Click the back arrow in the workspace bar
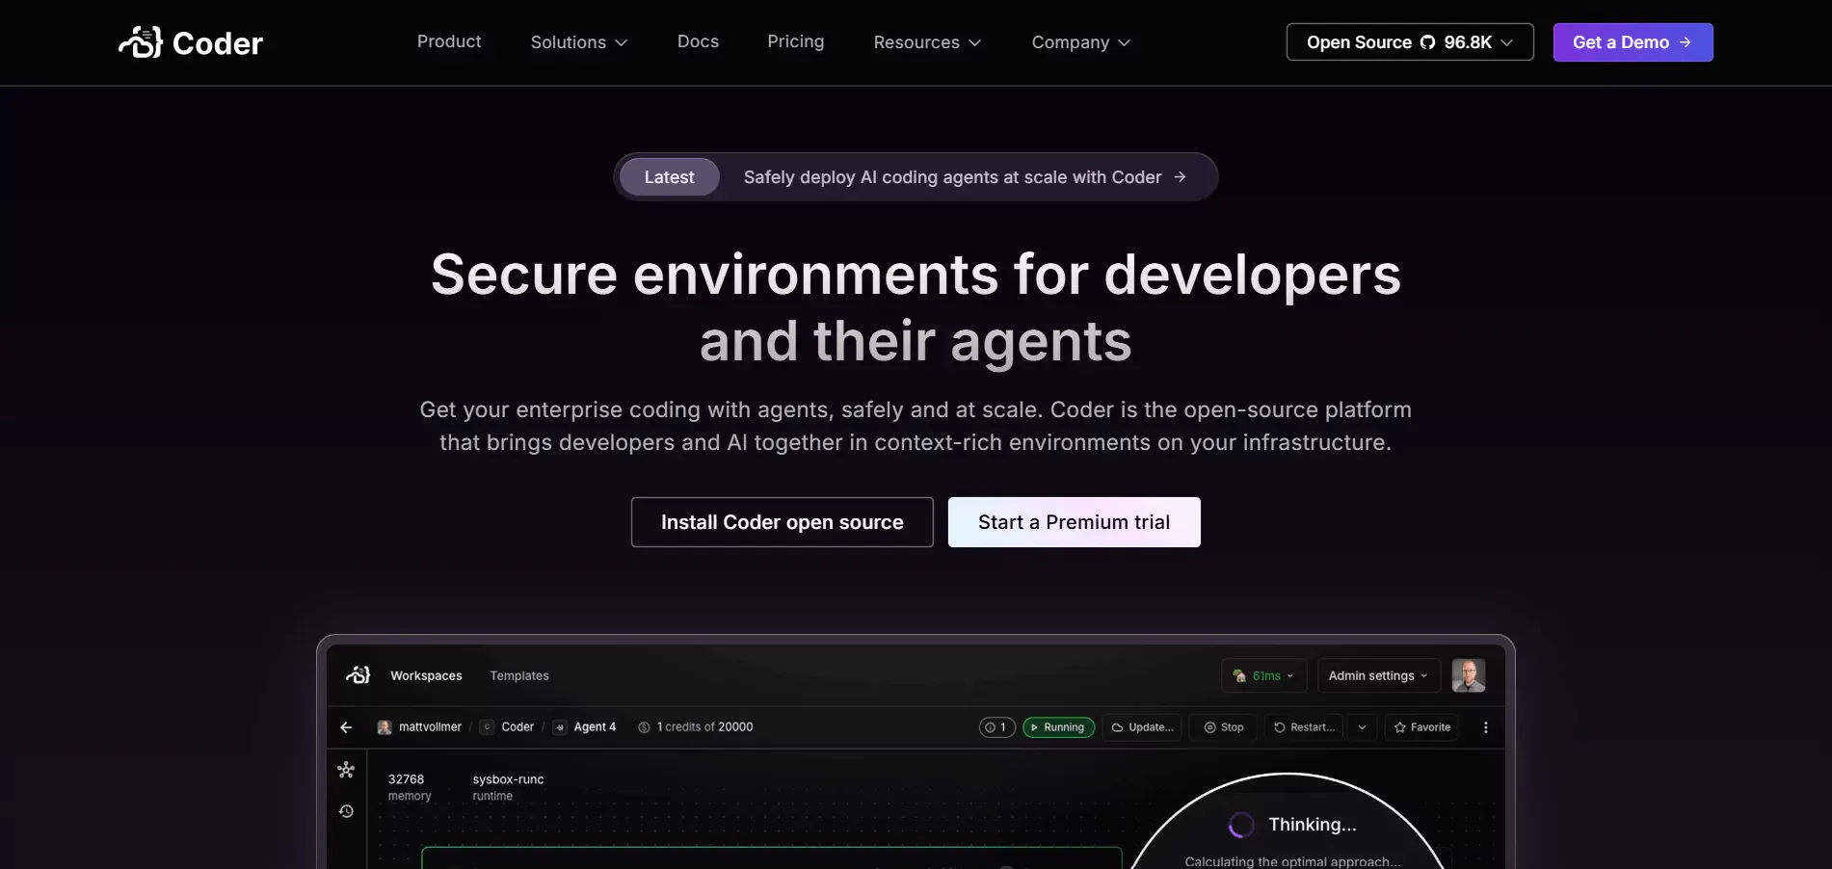1832x869 pixels. 346,727
